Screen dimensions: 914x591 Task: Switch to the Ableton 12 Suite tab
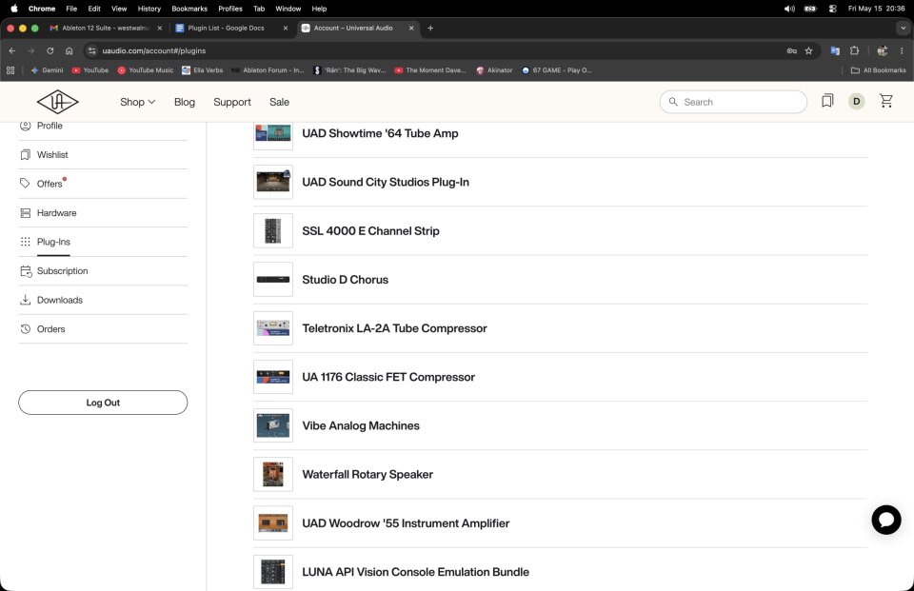click(x=105, y=28)
